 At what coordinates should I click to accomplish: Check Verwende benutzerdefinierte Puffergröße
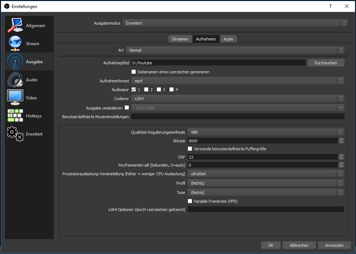click(190, 149)
